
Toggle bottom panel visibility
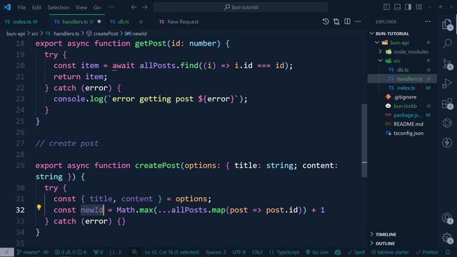coord(397,7)
